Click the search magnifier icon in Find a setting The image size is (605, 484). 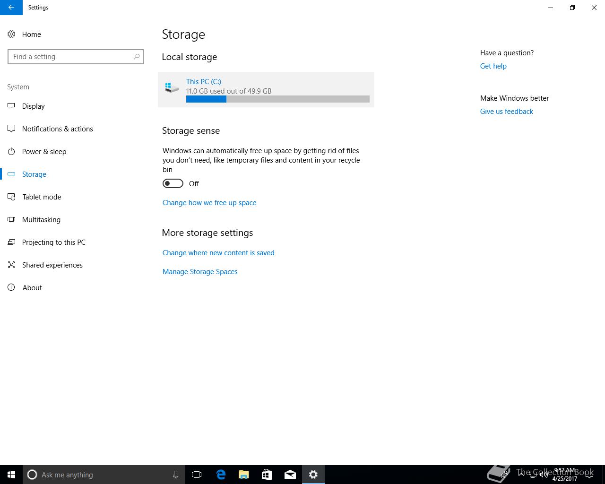point(137,57)
